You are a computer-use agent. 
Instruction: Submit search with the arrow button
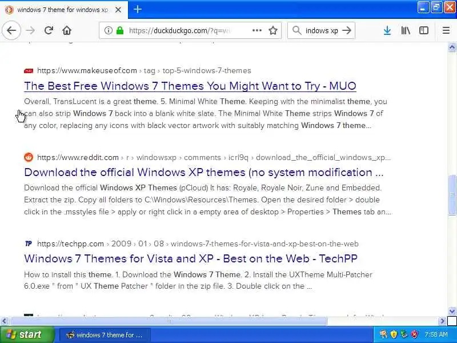pyautogui.click(x=347, y=30)
